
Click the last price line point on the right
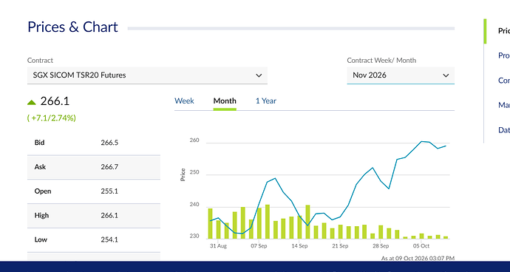[446, 146]
